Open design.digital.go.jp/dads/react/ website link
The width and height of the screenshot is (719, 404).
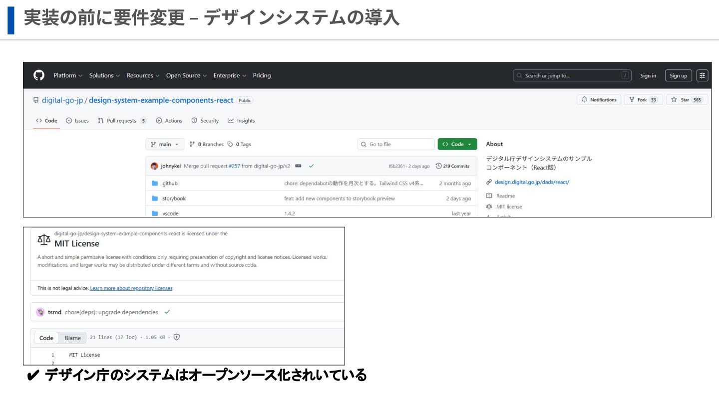coord(532,182)
